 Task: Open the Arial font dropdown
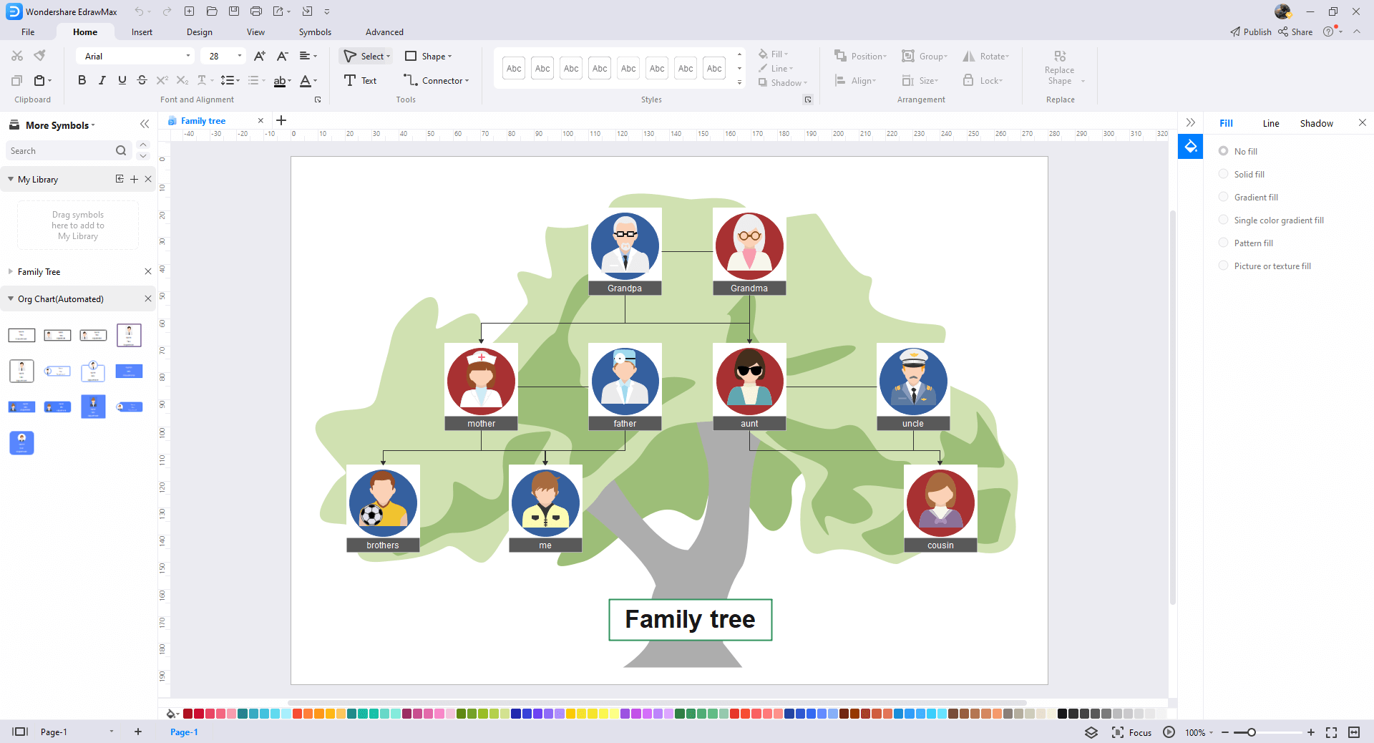coord(135,56)
